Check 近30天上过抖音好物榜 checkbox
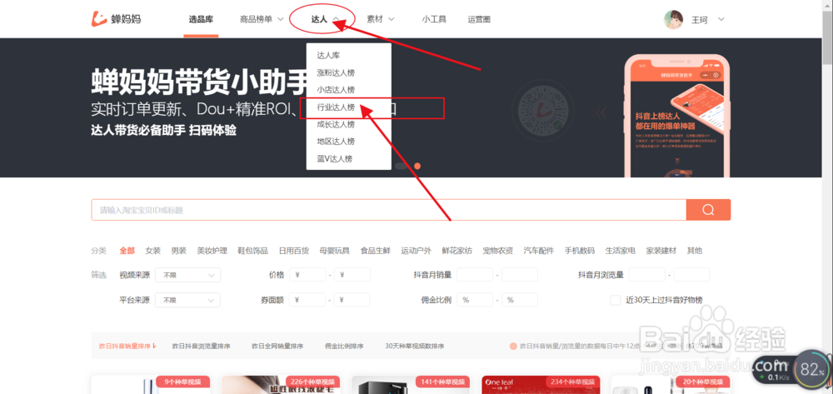Viewport: 833px width, 394px height. click(x=616, y=300)
